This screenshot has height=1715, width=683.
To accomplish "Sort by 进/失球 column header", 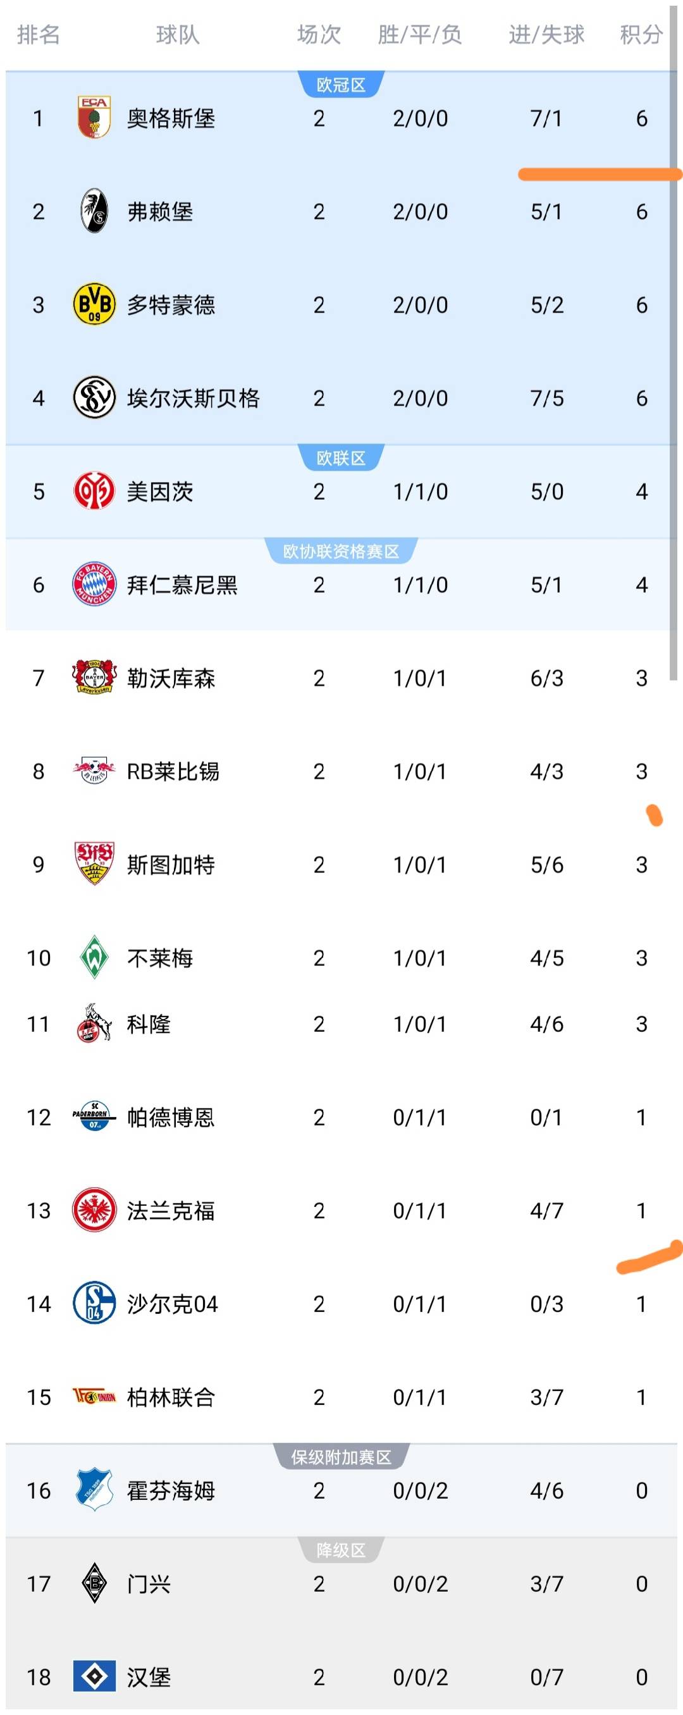I will pos(546,34).
